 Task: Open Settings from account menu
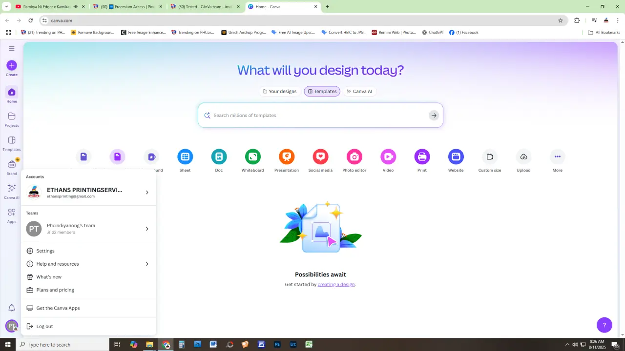click(88, 251)
